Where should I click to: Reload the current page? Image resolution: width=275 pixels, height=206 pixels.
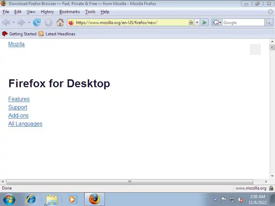point(37,22)
